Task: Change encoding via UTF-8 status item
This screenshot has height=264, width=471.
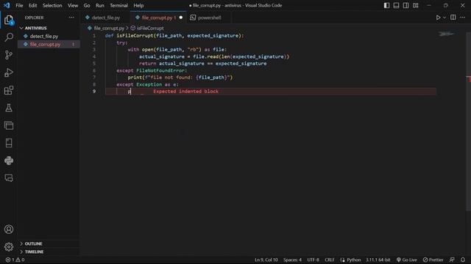Action: point(313,260)
